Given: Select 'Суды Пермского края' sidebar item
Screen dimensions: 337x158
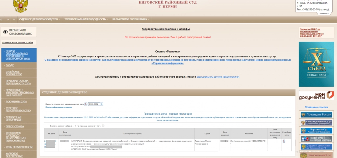Looking at the screenshot, I should click(x=19, y=147).
